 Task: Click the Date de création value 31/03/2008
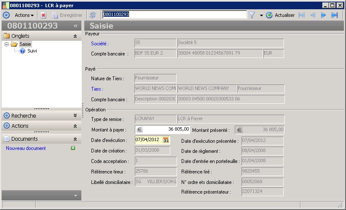coord(153,150)
